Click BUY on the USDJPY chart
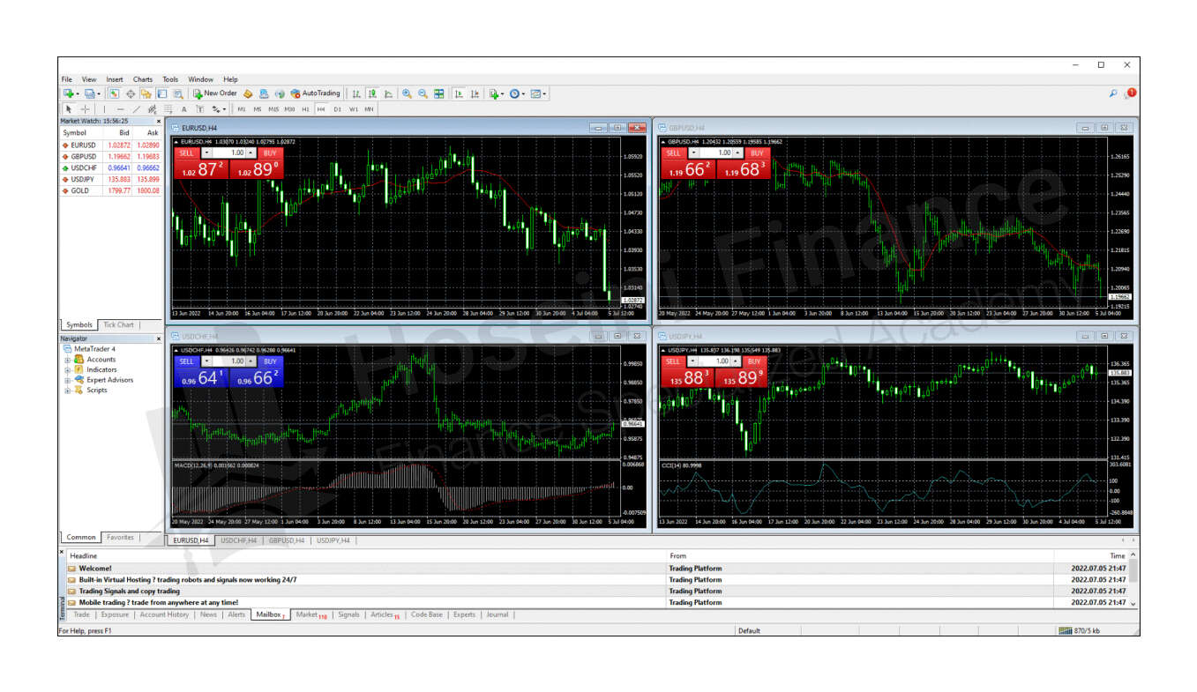Image resolution: width=1197 pixels, height=692 pixels. pos(753,361)
